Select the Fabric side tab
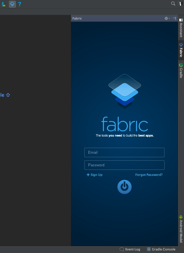 [x=181, y=50]
